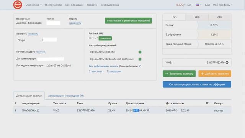
Task: Click the WMZ wallet circle icon
Action: point(227,62)
